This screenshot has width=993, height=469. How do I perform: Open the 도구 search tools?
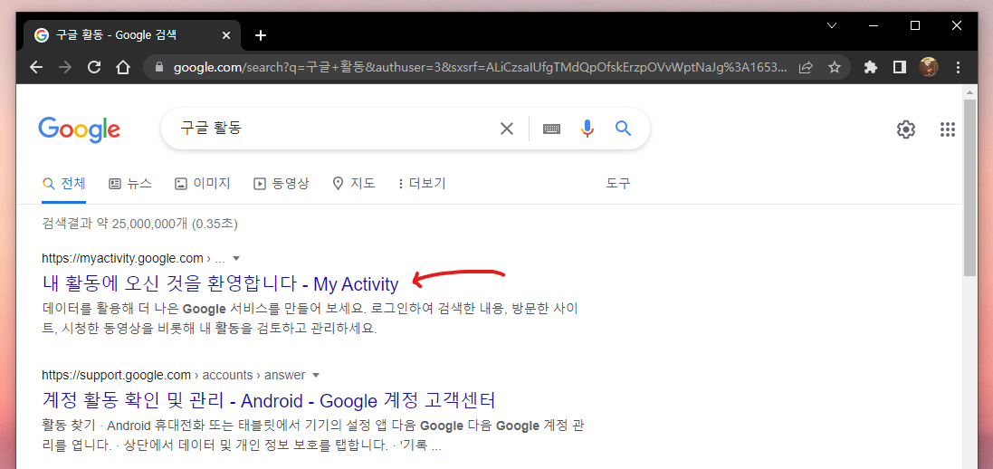(618, 184)
